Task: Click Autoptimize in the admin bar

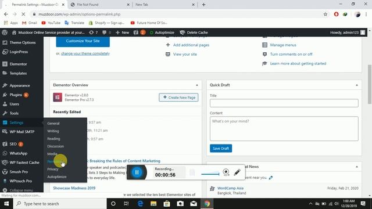Action: [162, 33]
